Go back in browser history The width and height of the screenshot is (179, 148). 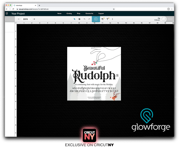tap(7, 9)
